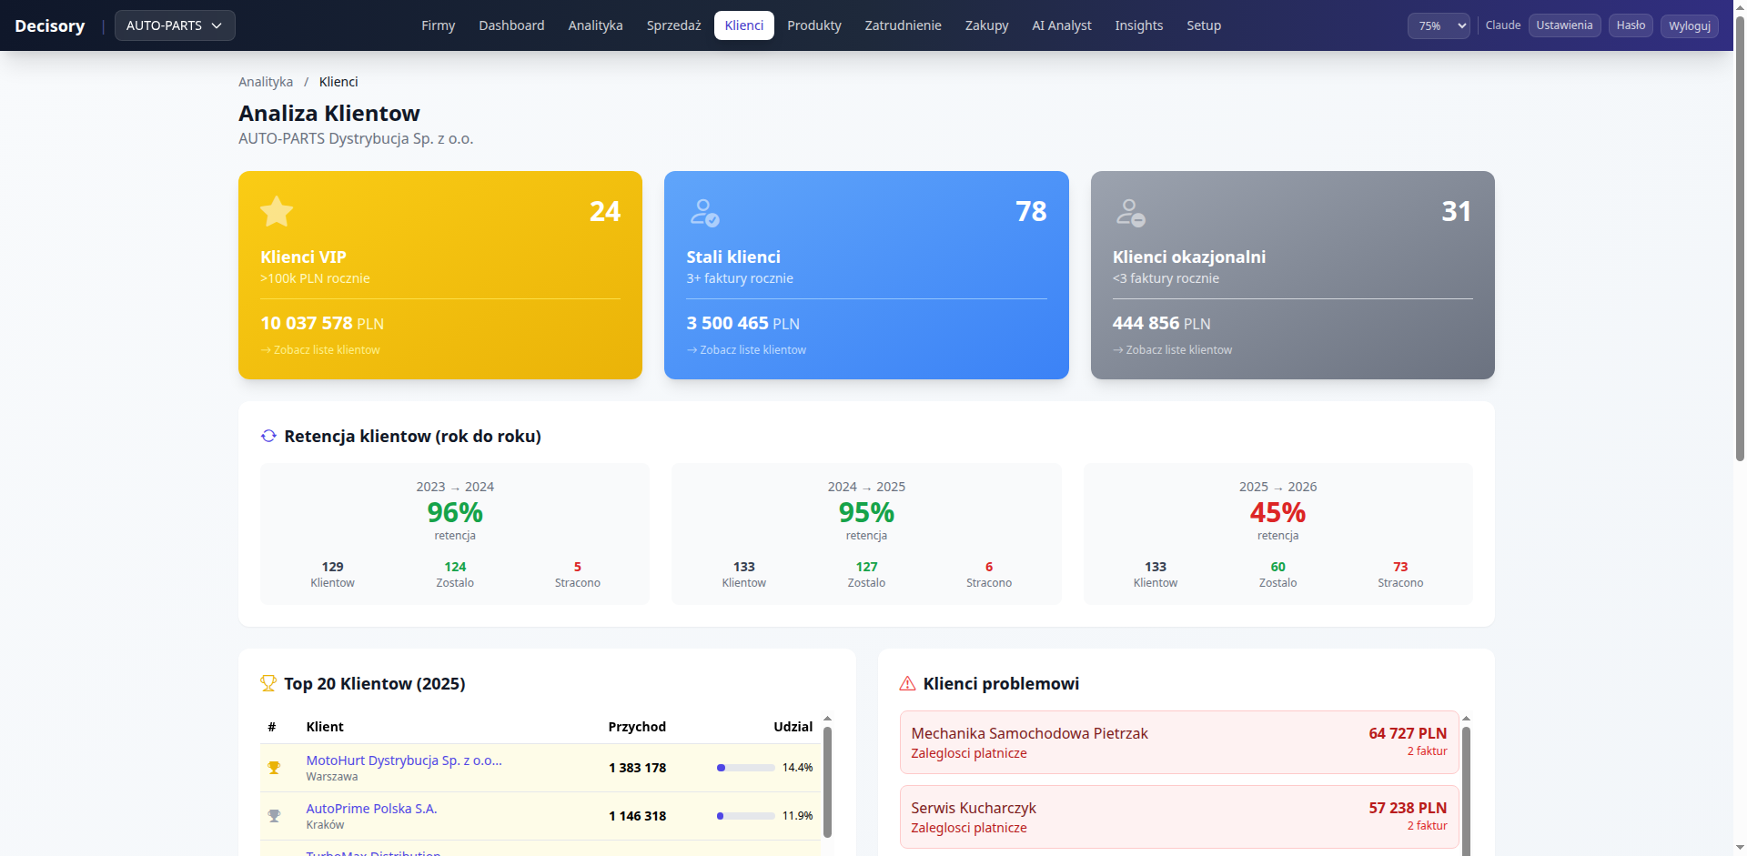
Task: Open the AUTO-PARTS company dropdown
Action: (175, 25)
